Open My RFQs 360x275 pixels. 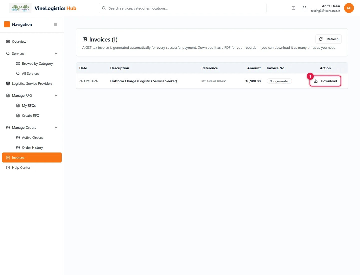37,105
